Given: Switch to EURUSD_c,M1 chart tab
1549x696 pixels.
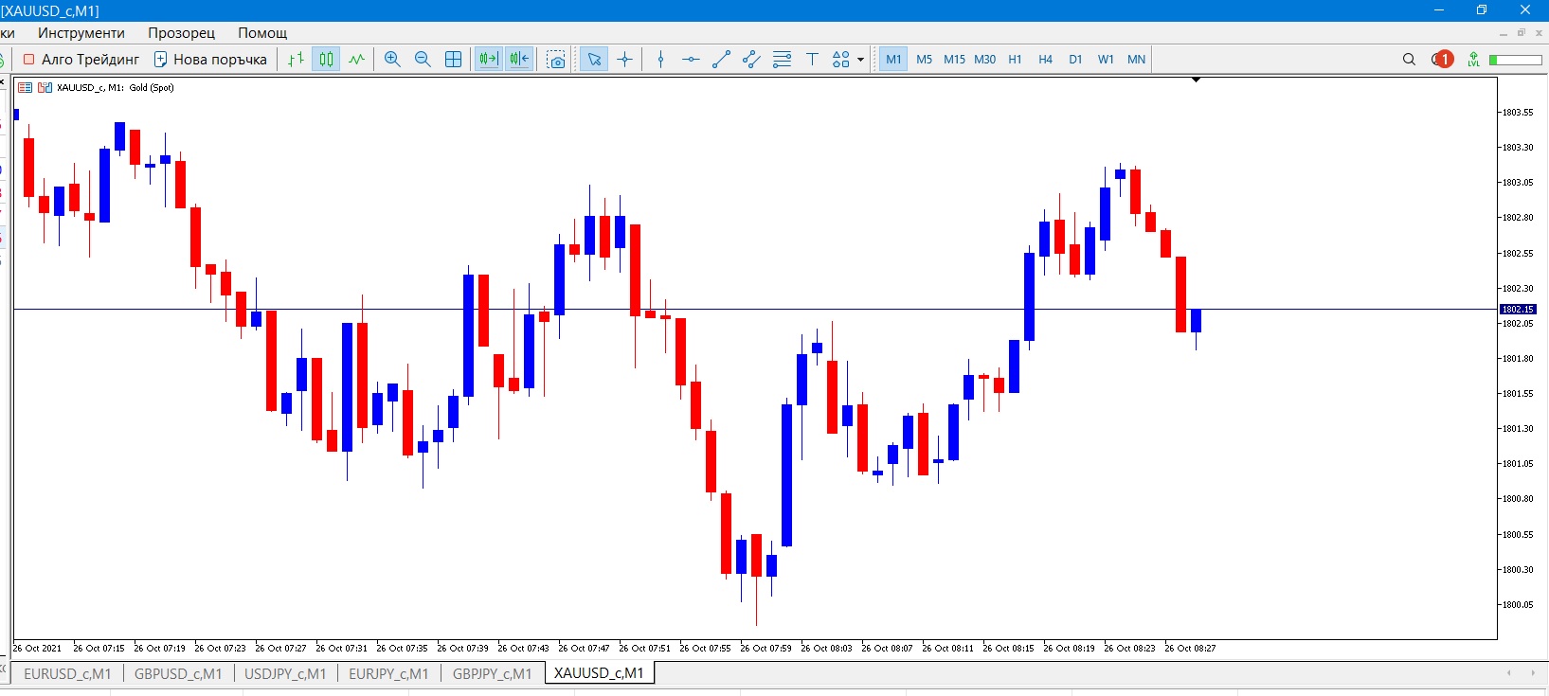Looking at the screenshot, I should [x=67, y=673].
